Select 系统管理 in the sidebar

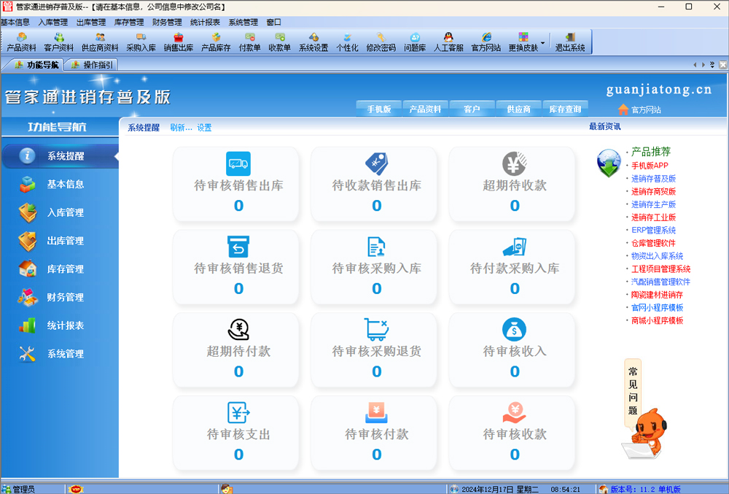[x=60, y=354]
